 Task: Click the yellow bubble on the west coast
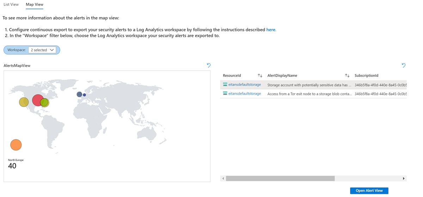(24, 102)
